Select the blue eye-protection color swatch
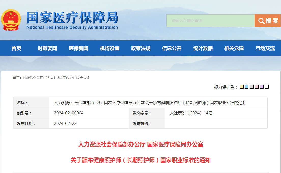 247,87
